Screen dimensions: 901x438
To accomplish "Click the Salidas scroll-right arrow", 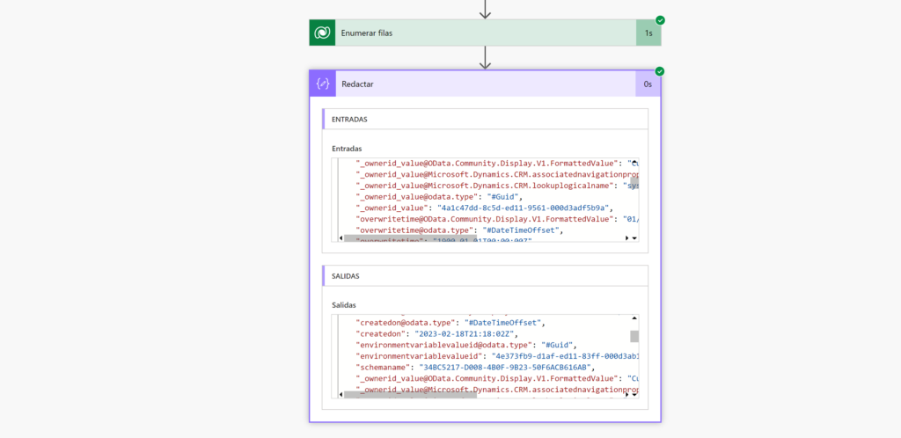I will pos(626,394).
